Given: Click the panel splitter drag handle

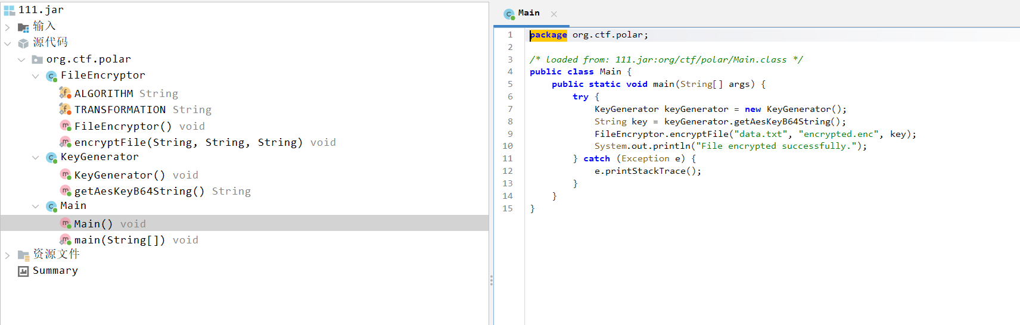Looking at the screenshot, I should 491,280.
